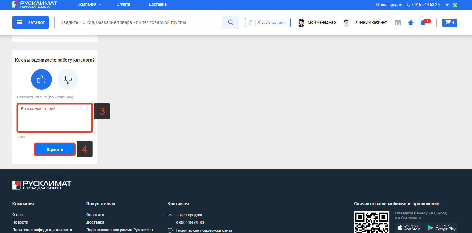
Task: Open Мой менеджер link
Action: point(321,22)
